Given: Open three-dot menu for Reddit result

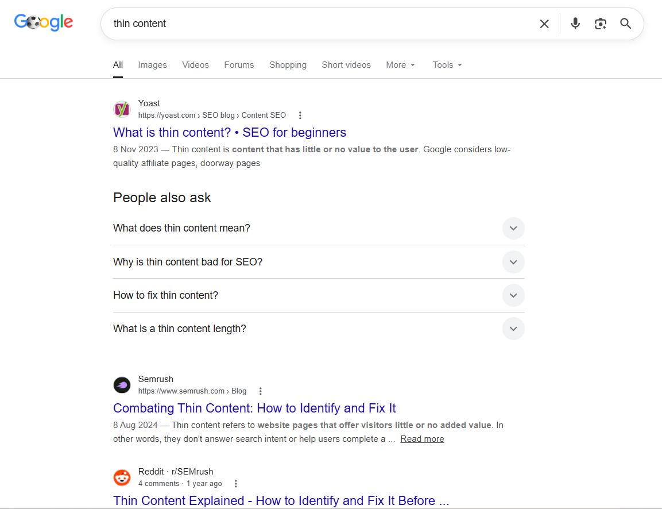Looking at the screenshot, I should (235, 484).
